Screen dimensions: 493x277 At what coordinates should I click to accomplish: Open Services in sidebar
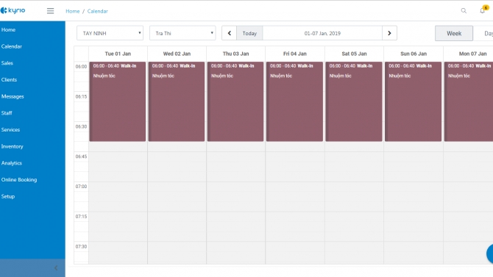[10, 130]
